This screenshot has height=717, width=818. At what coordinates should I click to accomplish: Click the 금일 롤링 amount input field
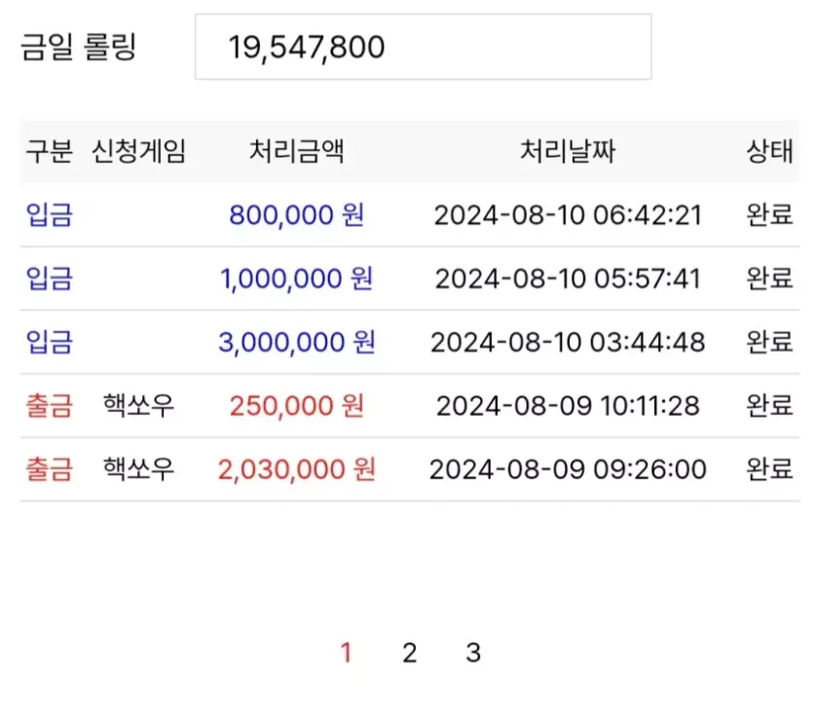tap(423, 47)
